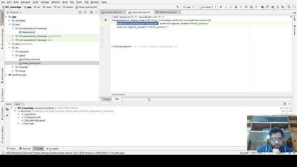This screenshot has height=167, width=297.
Task: Select linear_activity.xml in project tree
Action: click(x=31, y=63)
